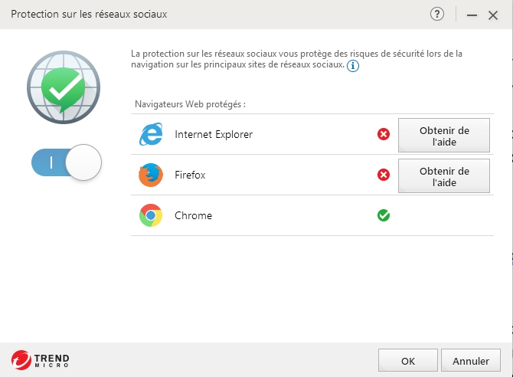This screenshot has width=513, height=377.
Task: Click the Trend Micro logo
Action: [41, 360]
